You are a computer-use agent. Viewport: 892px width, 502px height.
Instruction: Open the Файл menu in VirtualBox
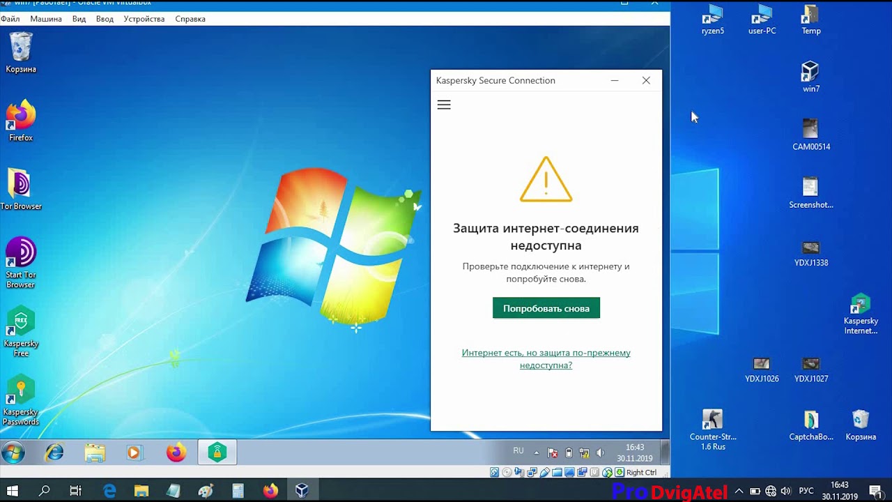pyautogui.click(x=10, y=19)
